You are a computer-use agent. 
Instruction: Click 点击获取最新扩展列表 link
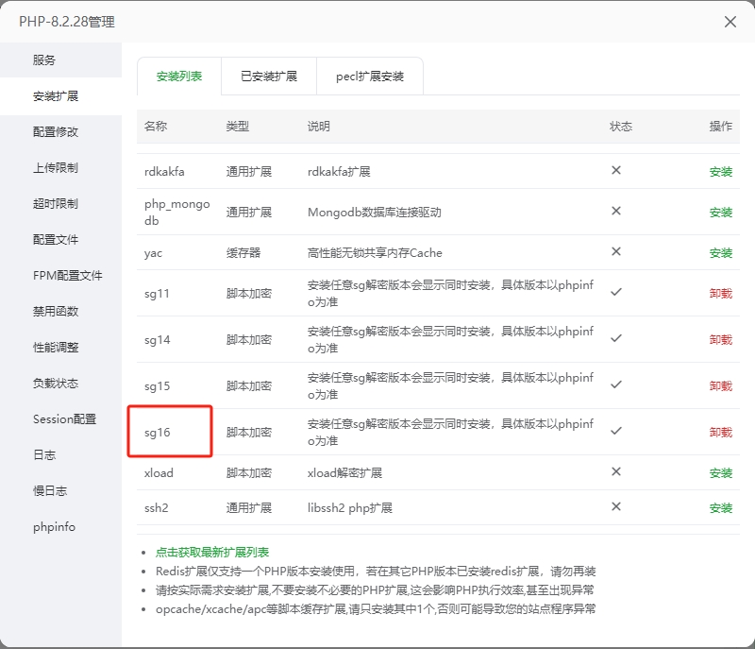(x=212, y=553)
